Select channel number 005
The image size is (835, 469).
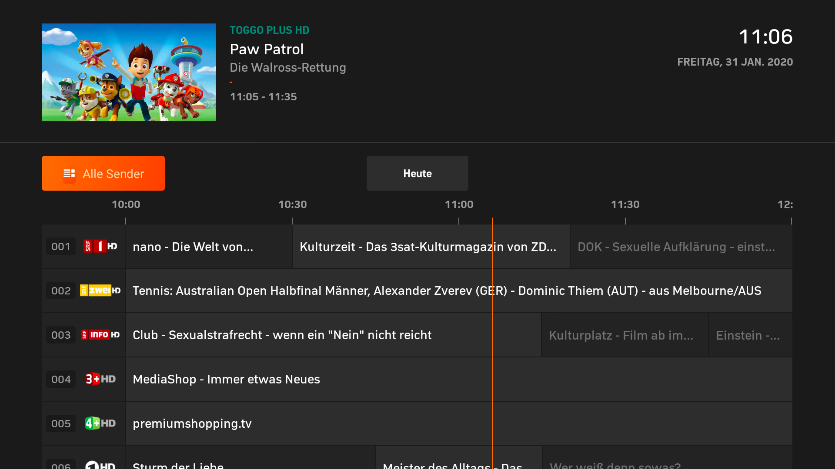[61, 424]
